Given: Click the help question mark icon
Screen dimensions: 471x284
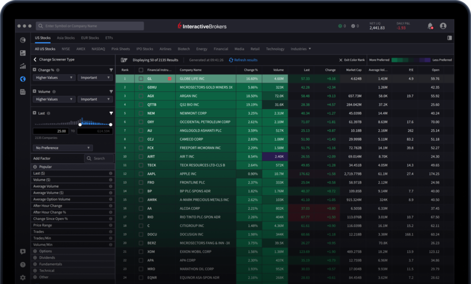Looking at the screenshot, I should click(23, 265).
